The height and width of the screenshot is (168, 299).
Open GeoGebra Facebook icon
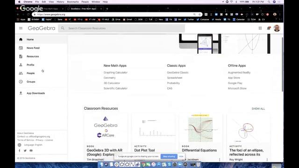(x=20, y=150)
